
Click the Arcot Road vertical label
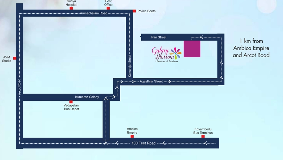[x=19, y=87]
